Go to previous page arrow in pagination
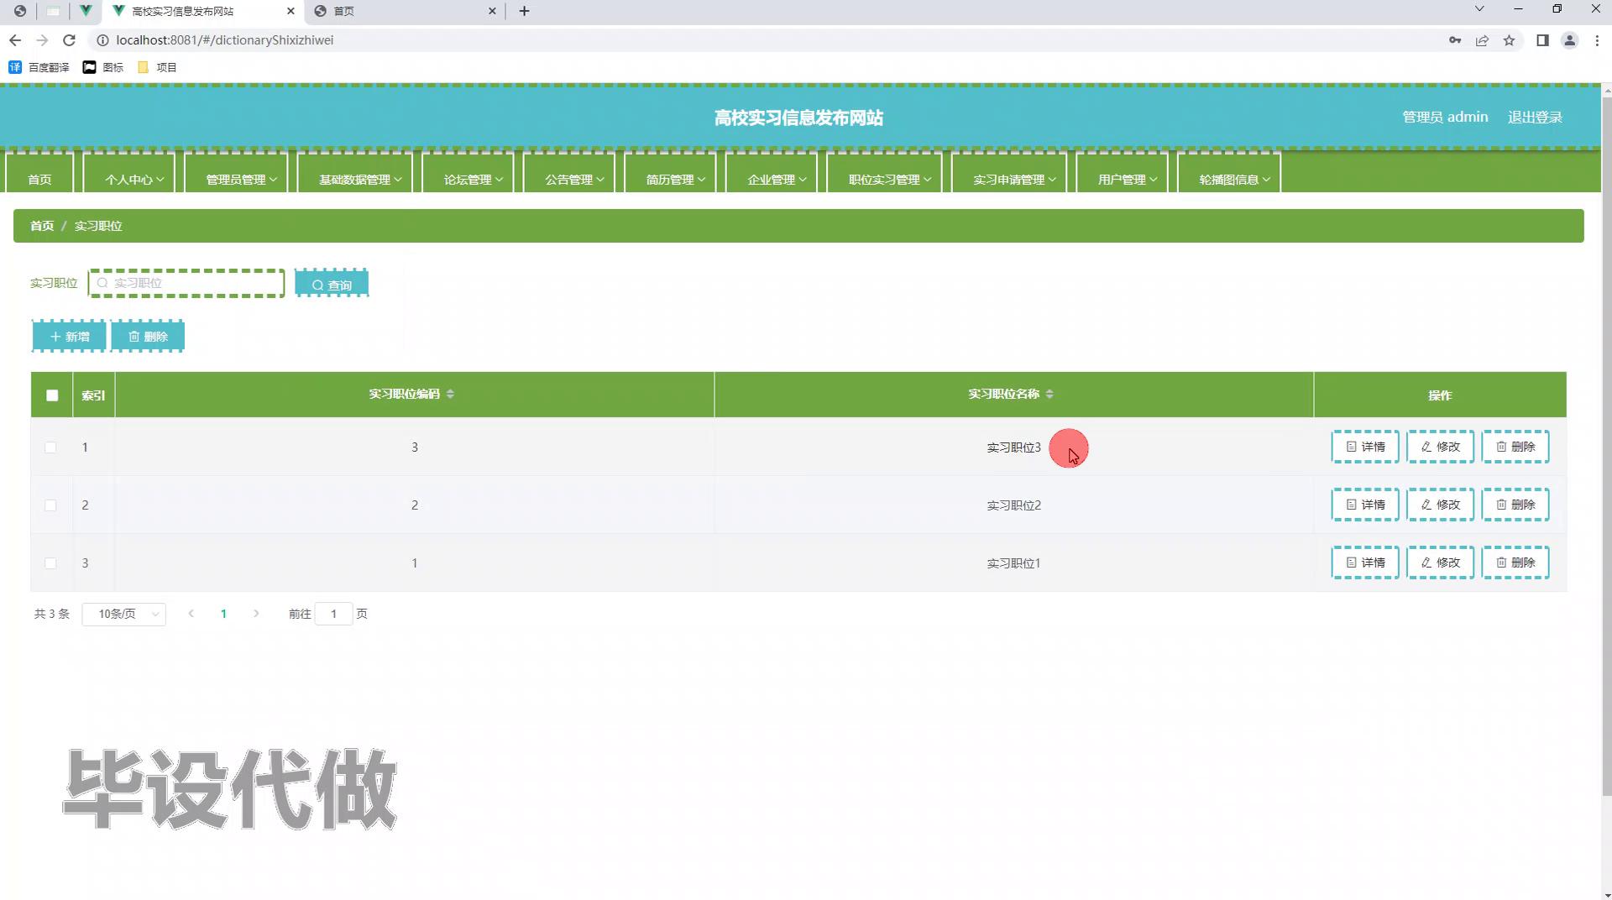 click(191, 614)
